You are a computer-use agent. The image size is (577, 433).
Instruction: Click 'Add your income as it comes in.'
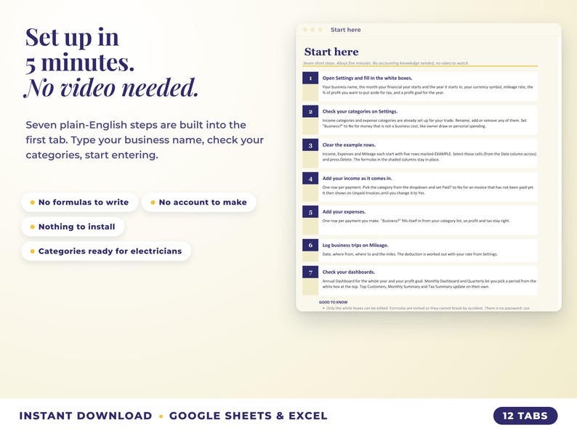click(x=357, y=179)
